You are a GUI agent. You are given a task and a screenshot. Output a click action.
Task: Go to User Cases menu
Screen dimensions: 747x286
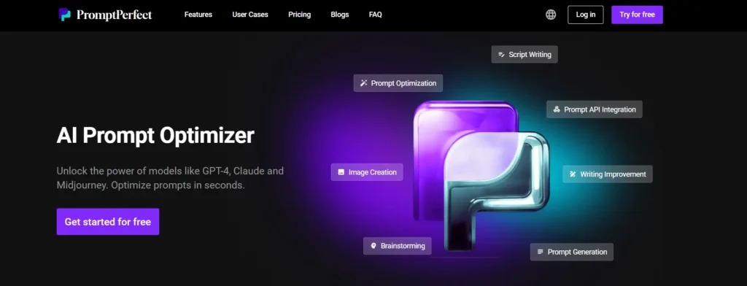(250, 15)
